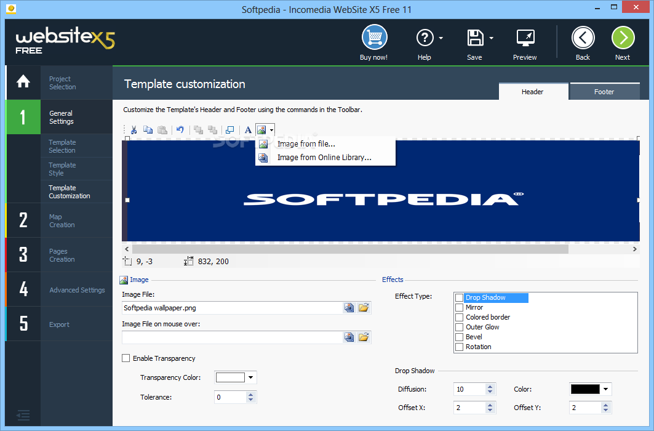Maximize the WebSite X5 window

[614, 7]
